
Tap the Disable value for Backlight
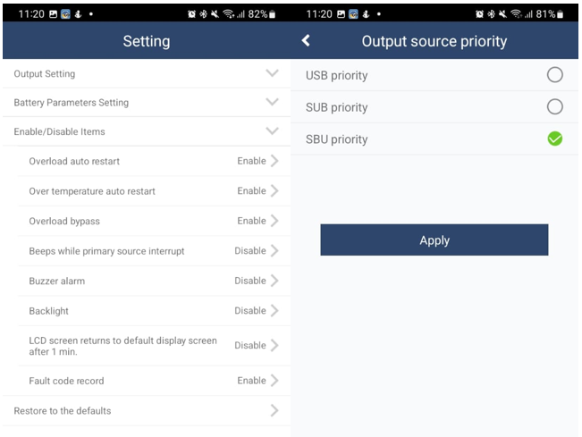coord(249,310)
